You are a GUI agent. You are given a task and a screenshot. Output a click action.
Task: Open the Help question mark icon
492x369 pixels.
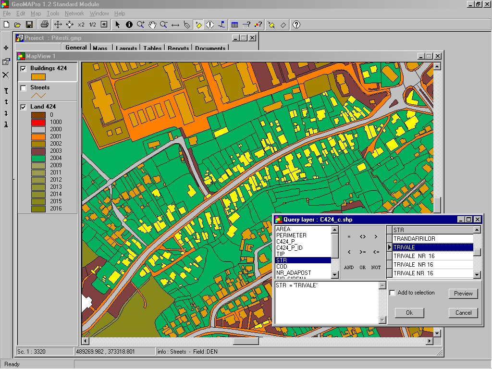(x=296, y=25)
